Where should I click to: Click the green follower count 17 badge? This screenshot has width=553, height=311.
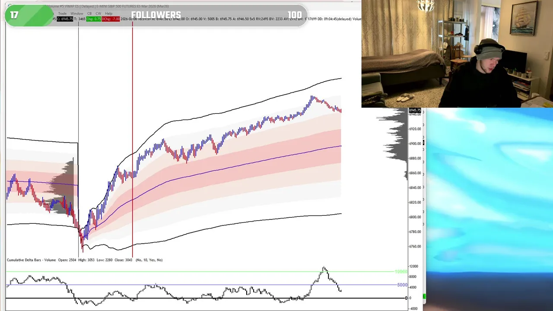coord(29,15)
